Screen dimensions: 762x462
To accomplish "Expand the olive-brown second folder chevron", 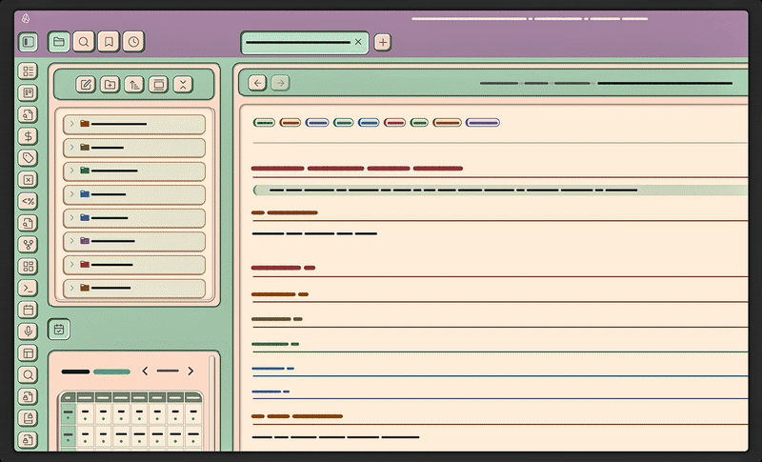I will click(72, 148).
